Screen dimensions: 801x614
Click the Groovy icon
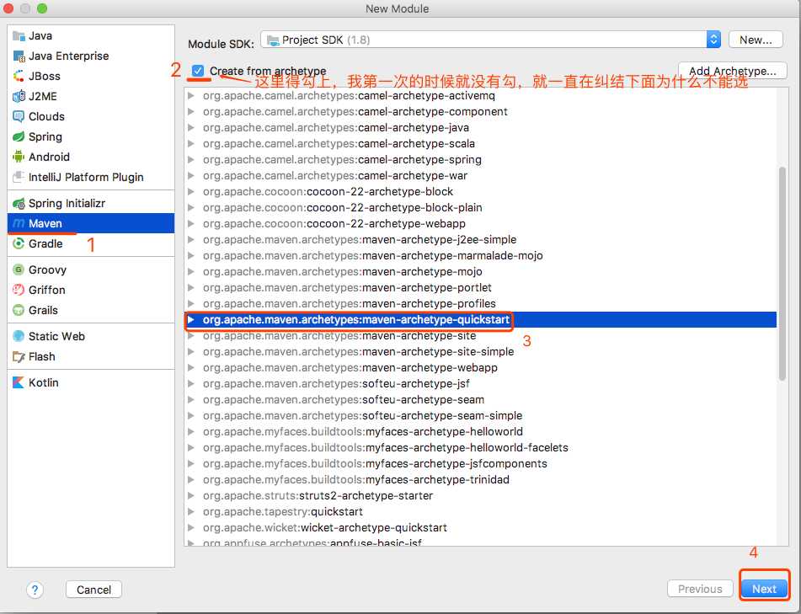pyautogui.click(x=19, y=270)
